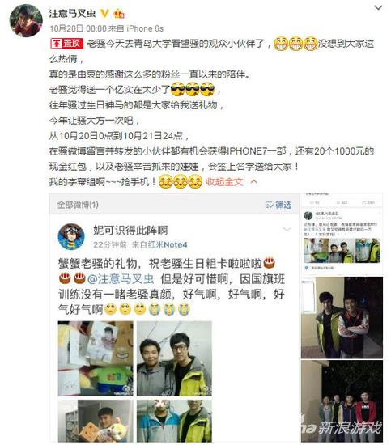
Task: Click the red 置顶 pinned tag
Action: coord(67,44)
